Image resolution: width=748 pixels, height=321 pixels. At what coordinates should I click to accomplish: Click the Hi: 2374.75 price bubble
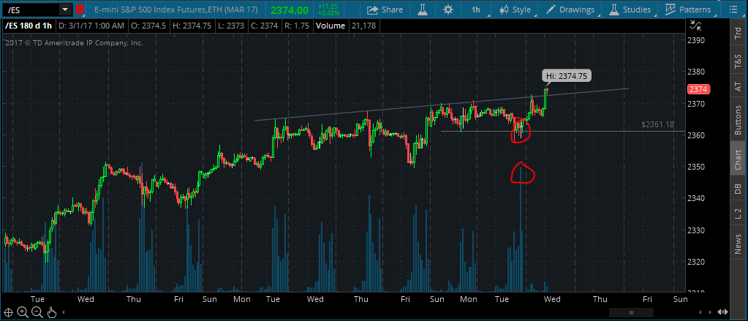[x=567, y=75]
